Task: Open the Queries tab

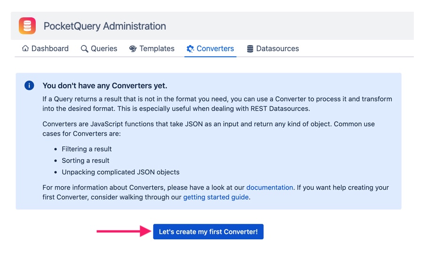Action: point(104,49)
